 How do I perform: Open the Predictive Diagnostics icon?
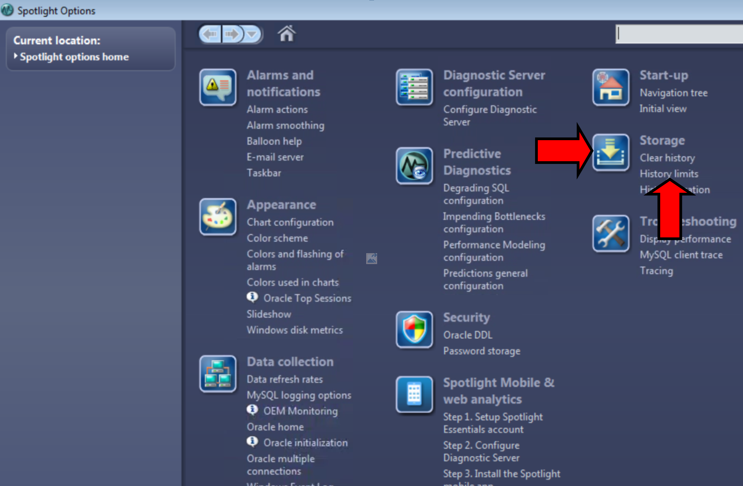pos(414,166)
